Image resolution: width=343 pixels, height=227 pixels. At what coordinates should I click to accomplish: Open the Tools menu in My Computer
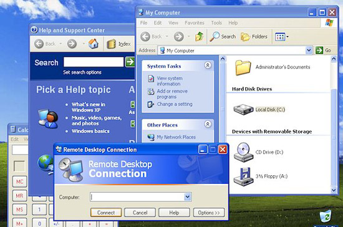216,22
